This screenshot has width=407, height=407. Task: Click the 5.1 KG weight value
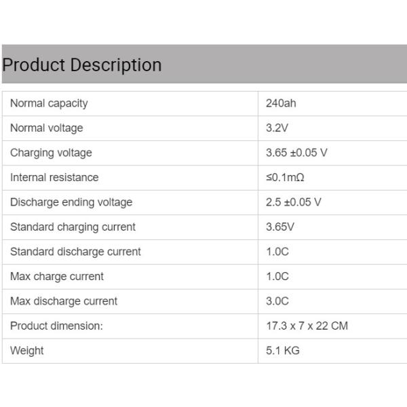tap(283, 351)
